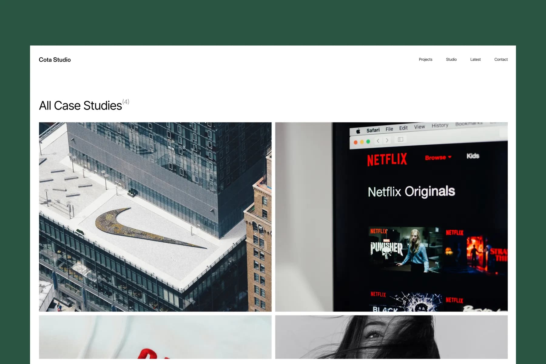The width and height of the screenshot is (546, 364).
Task: Open the Projects nav link
Action: pos(425,59)
